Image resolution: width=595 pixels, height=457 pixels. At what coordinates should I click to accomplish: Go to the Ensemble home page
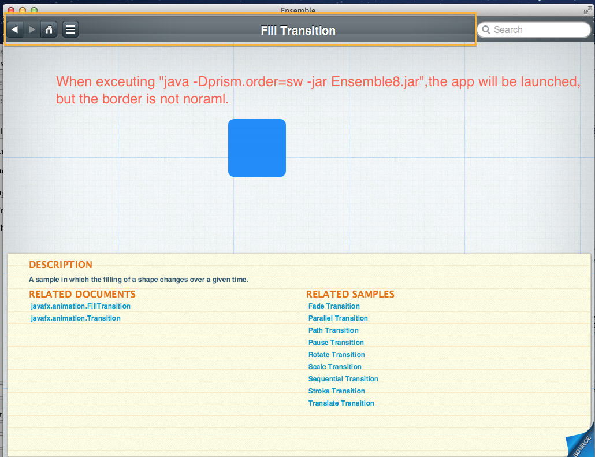tap(49, 29)
